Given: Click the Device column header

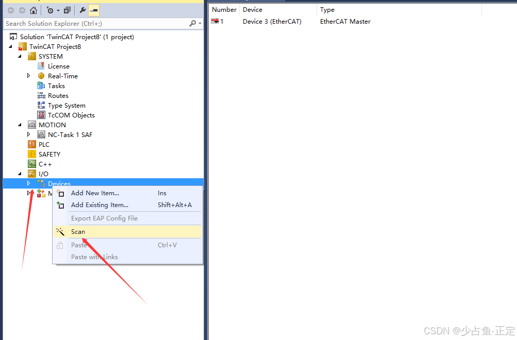Looking at the screenshot, I should 278,10.
